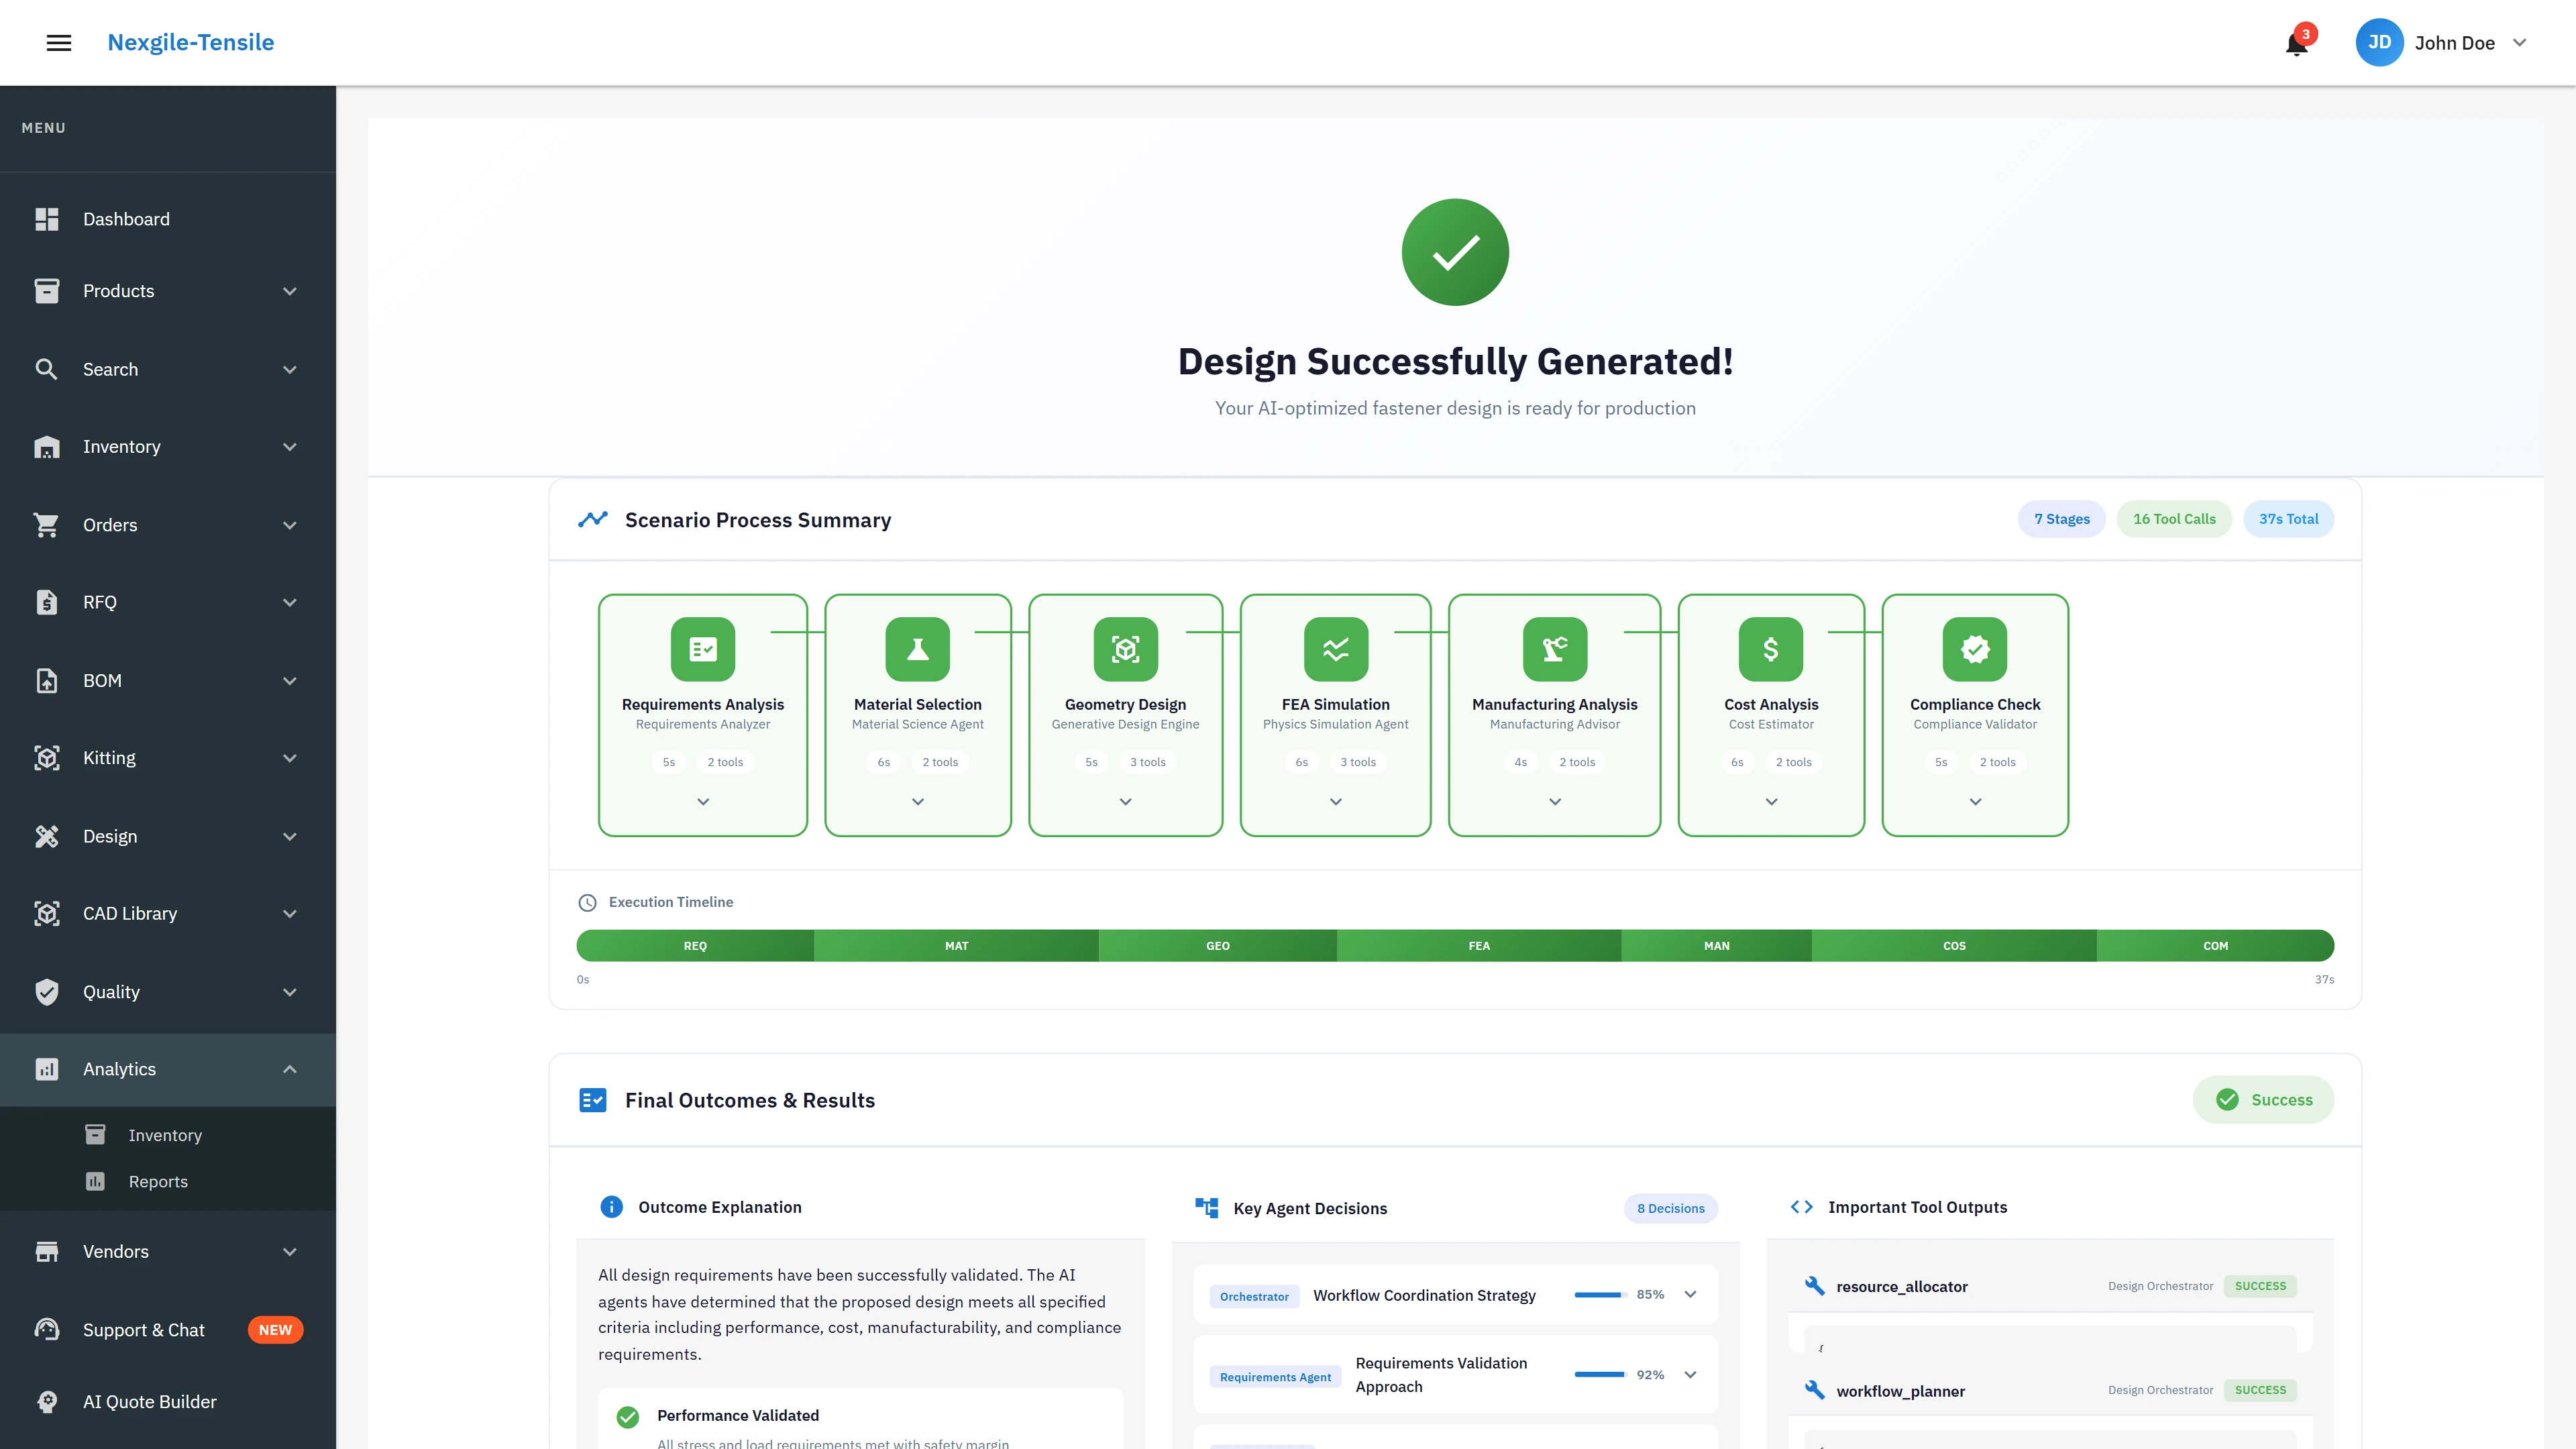Expand the Requirements Validation Approach decision

[1690, 1375]
